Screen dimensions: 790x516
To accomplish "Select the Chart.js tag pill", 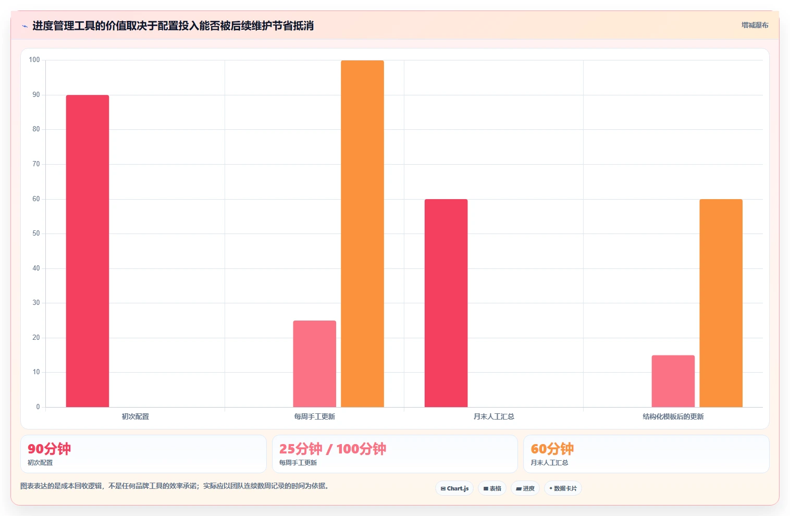I will [x=454, y=488].
